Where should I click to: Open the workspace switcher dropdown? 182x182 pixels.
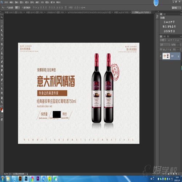(x=176, y=8)
